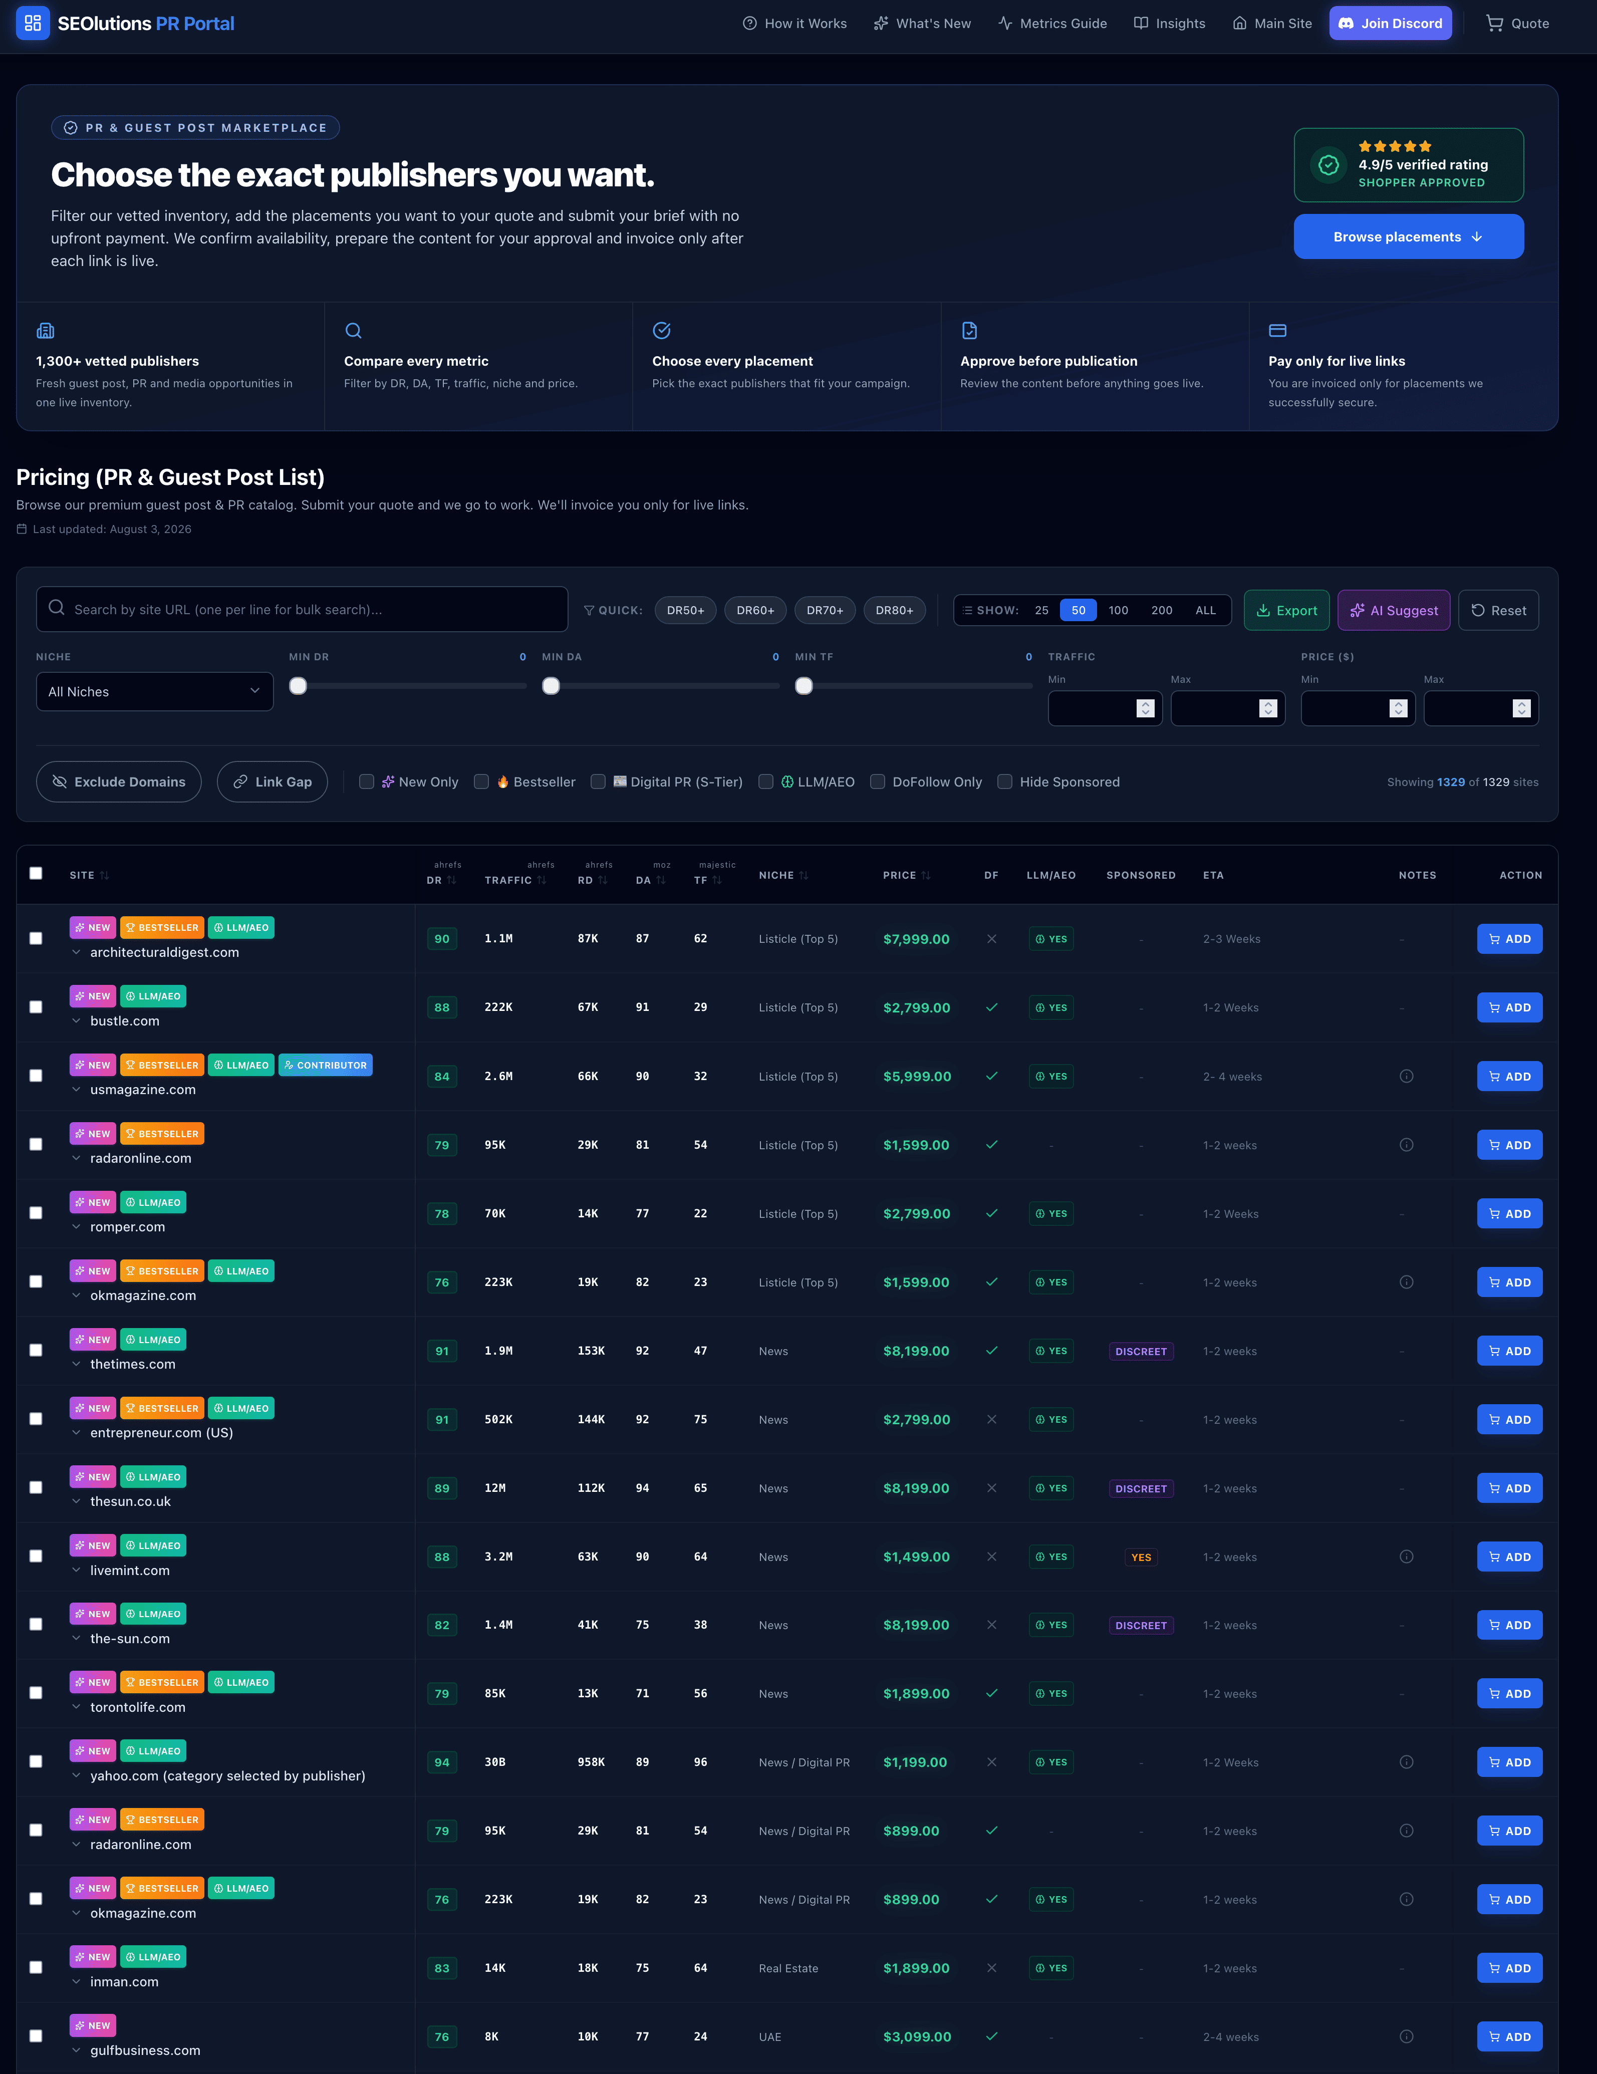
Task: Enable the New Only filter
Action: 367,782
